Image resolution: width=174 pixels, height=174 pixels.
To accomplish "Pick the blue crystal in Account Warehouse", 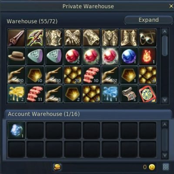I will [x=16, y=130].
